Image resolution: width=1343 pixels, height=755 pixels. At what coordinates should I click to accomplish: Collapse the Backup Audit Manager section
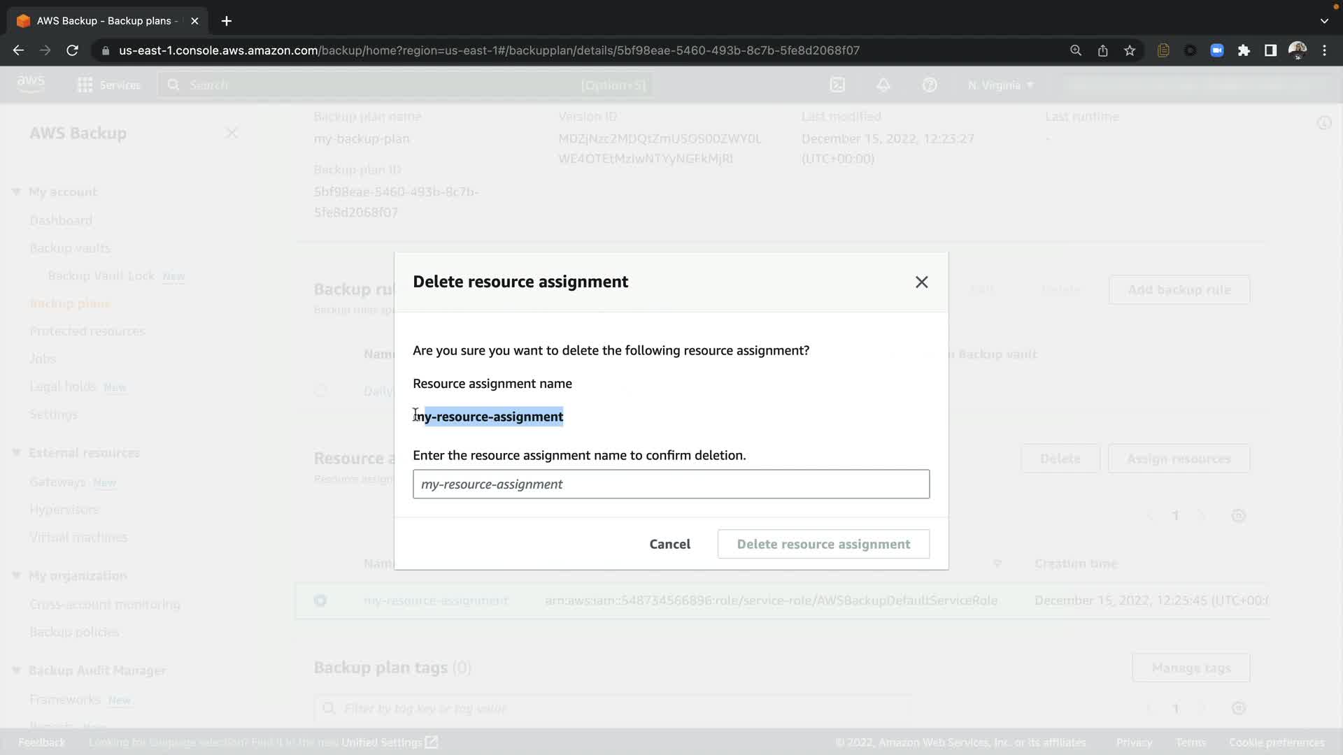pos(17,670)
